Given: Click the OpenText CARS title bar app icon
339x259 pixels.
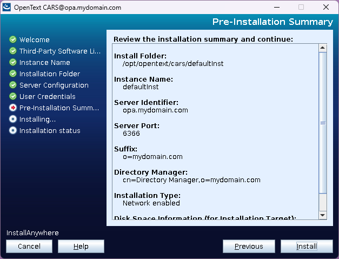Looking at the screenshot, I should point(6,8).
